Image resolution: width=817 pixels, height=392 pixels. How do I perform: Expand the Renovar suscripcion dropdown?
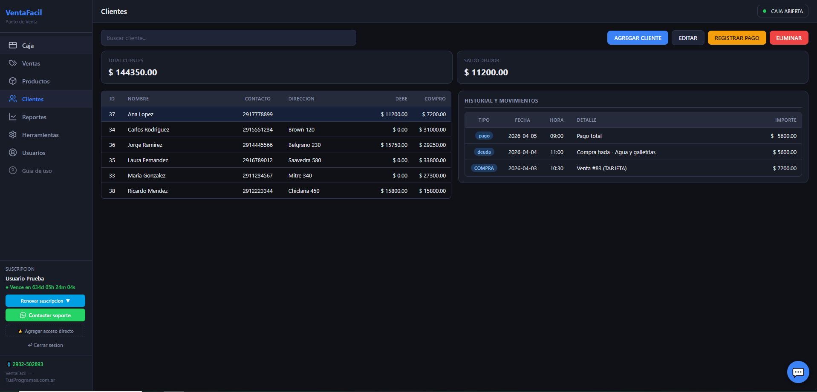45,300
